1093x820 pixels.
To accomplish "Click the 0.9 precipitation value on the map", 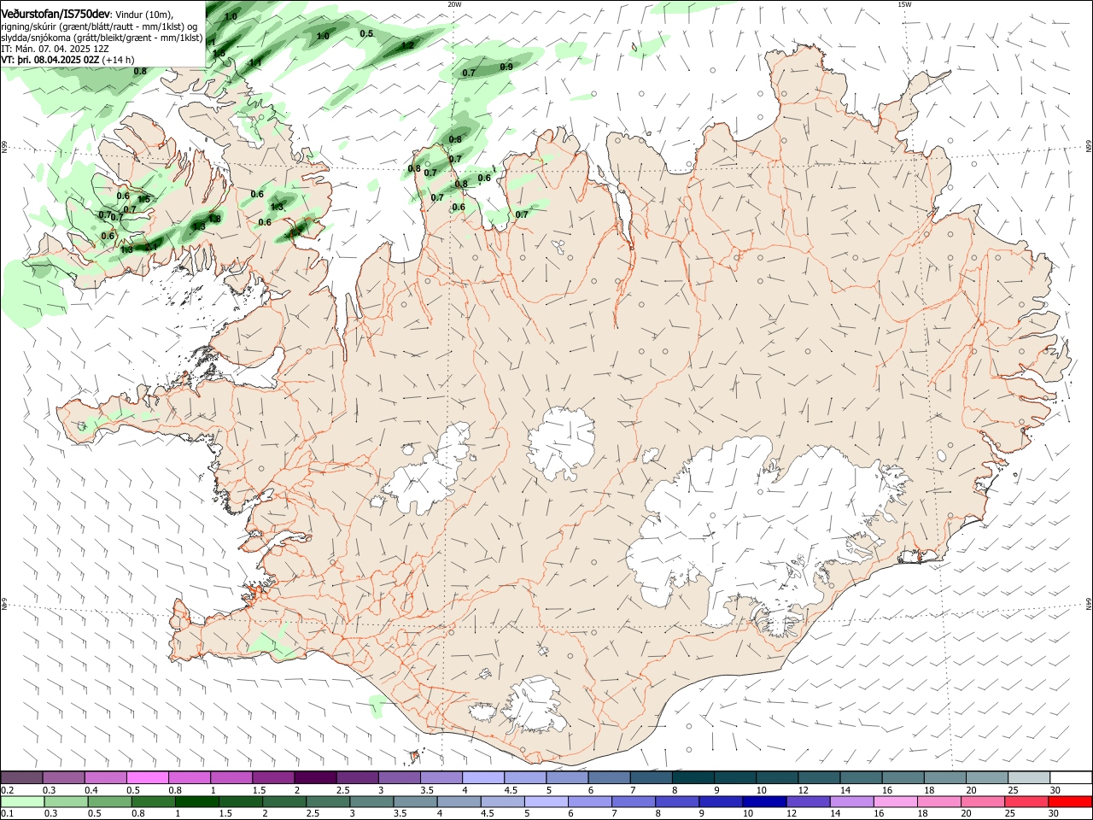I will coord(506,67).
